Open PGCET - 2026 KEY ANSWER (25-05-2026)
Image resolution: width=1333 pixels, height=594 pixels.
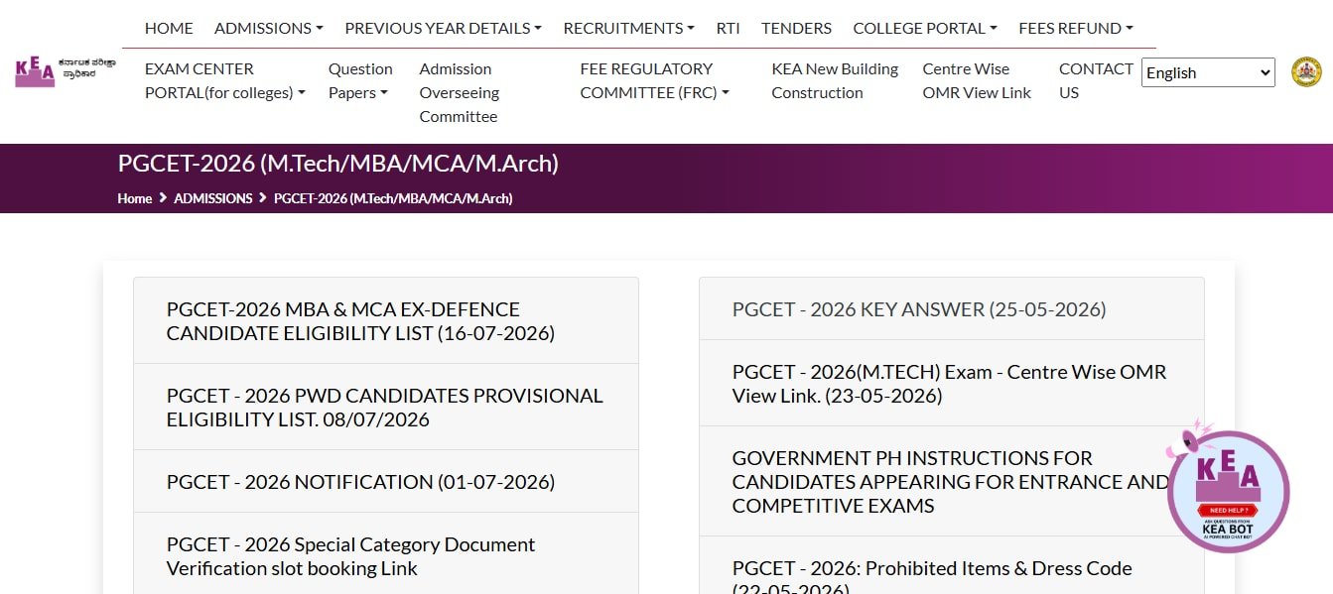point(952,308)
